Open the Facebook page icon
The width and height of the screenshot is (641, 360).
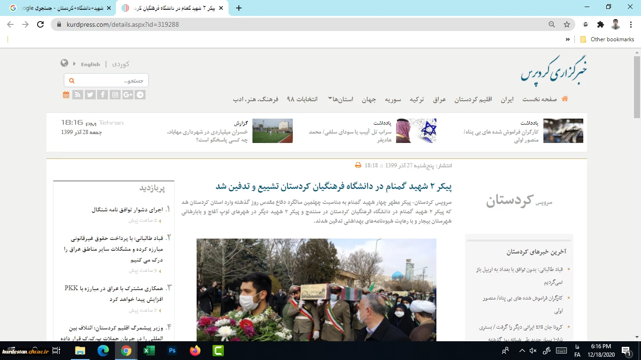[103, 95]
